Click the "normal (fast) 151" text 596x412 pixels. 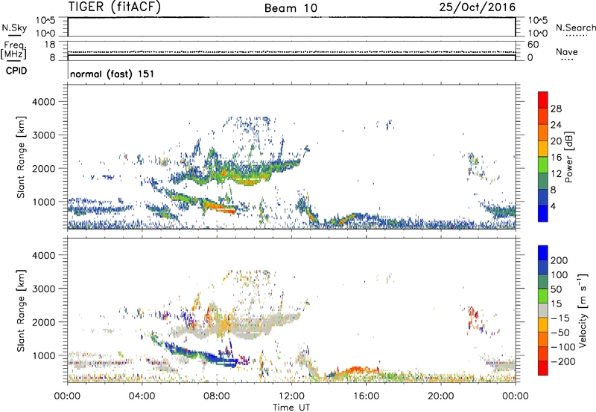pyautogui.click(x=112, y=74)
